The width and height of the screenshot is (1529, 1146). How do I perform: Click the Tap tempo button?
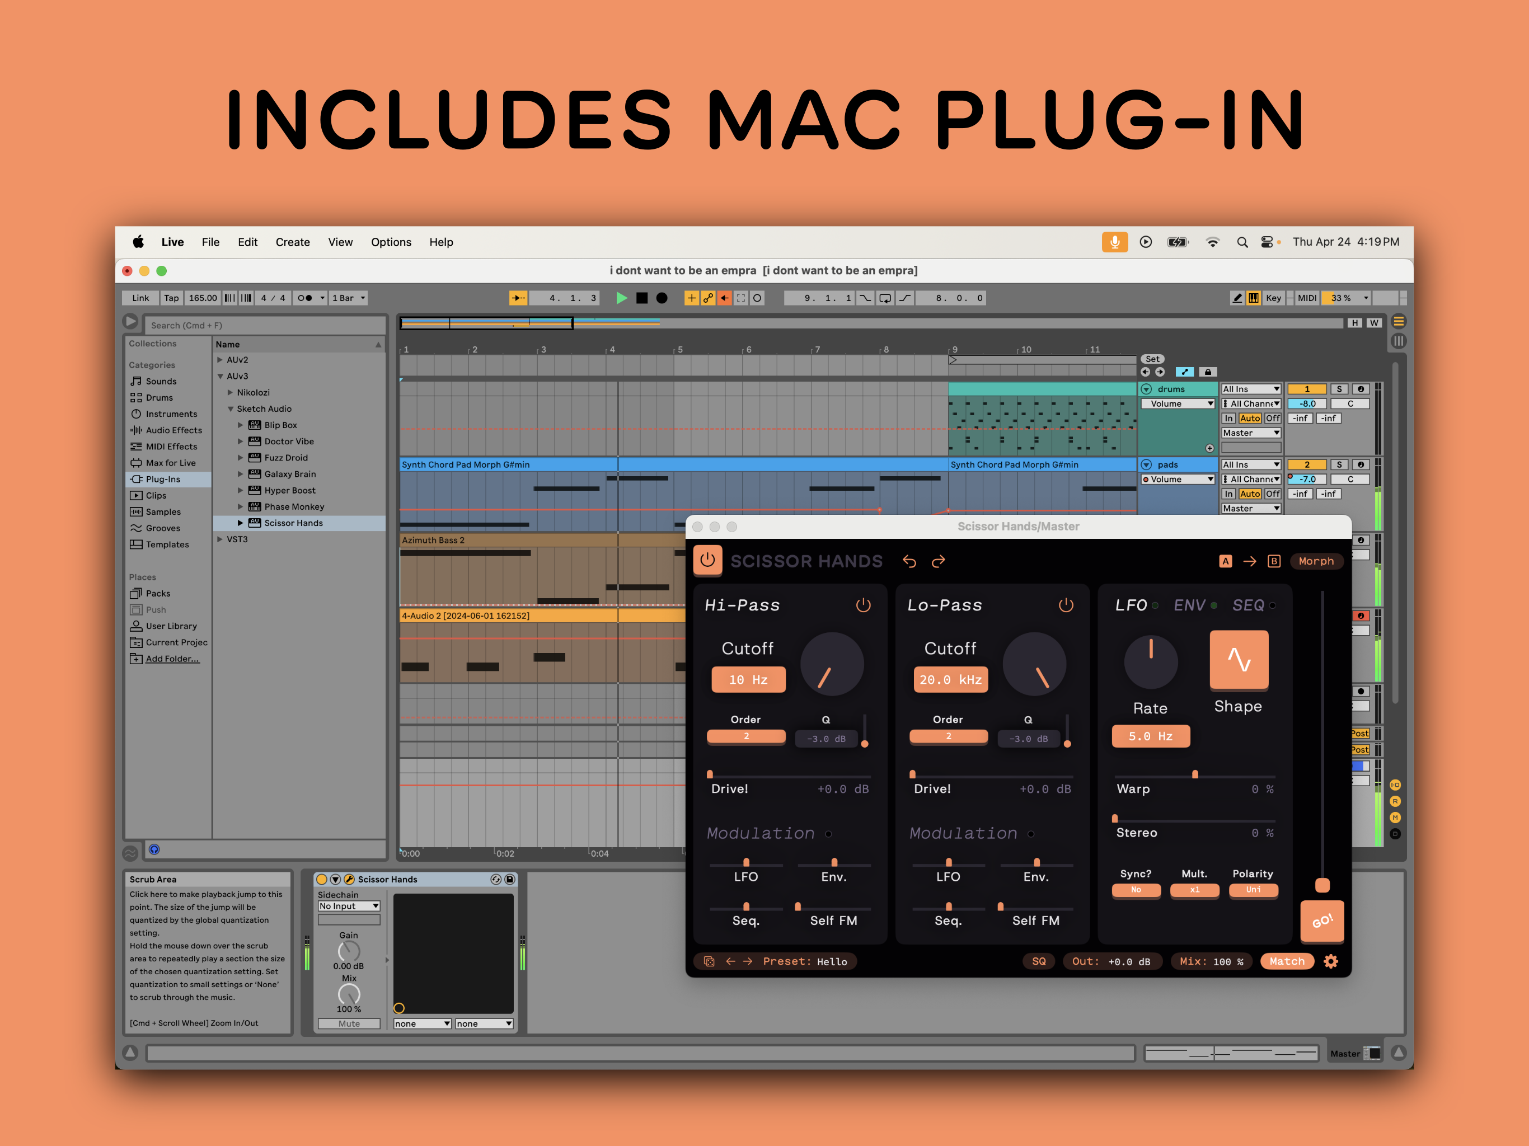171,298
